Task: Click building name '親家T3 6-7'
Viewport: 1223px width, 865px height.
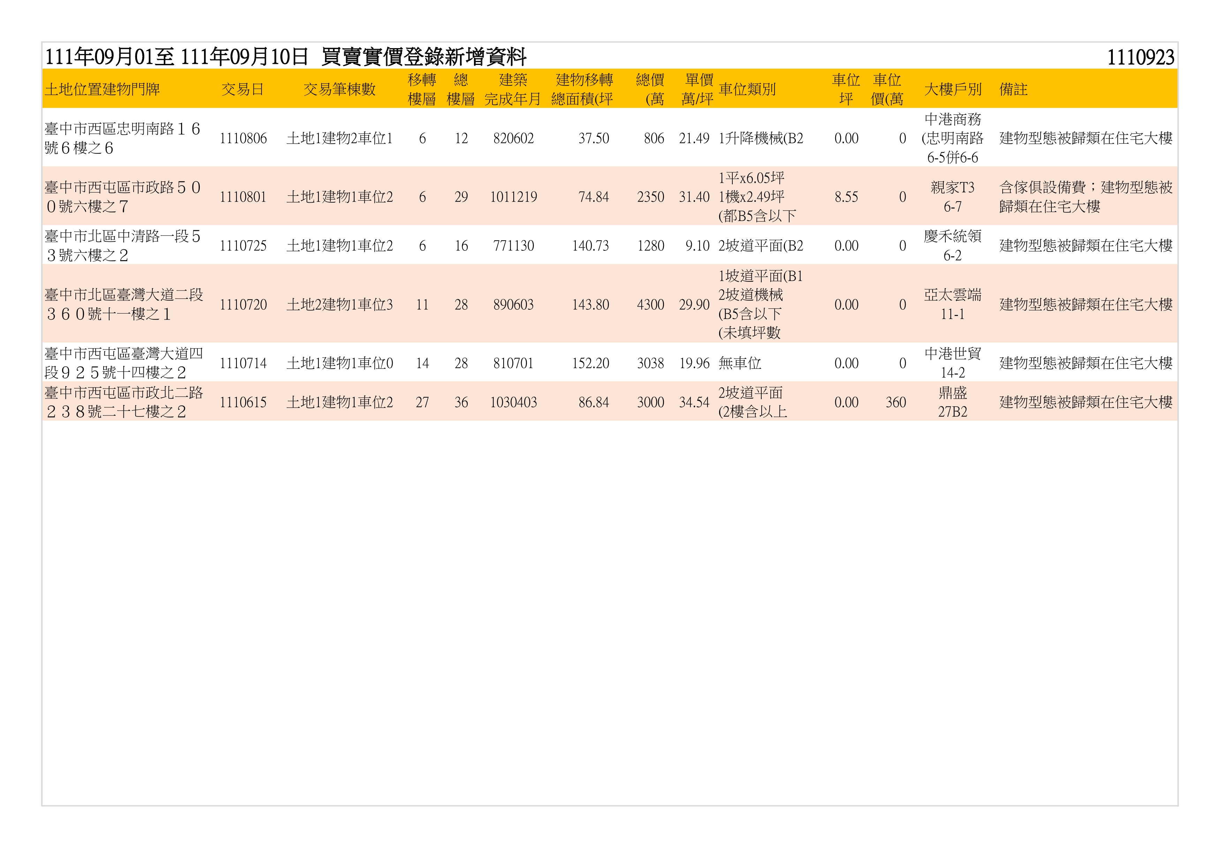Action: coord(952,196)
